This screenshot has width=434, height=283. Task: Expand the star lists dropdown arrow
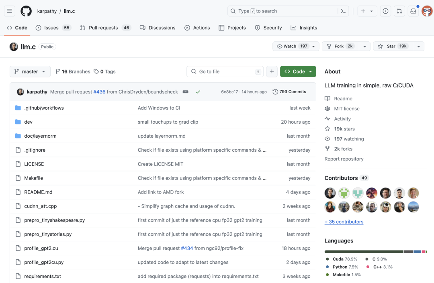(x=418, y=46)
